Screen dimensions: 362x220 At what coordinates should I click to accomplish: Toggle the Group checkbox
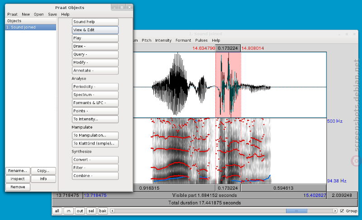pyautogui.click(x=342, y=211)
